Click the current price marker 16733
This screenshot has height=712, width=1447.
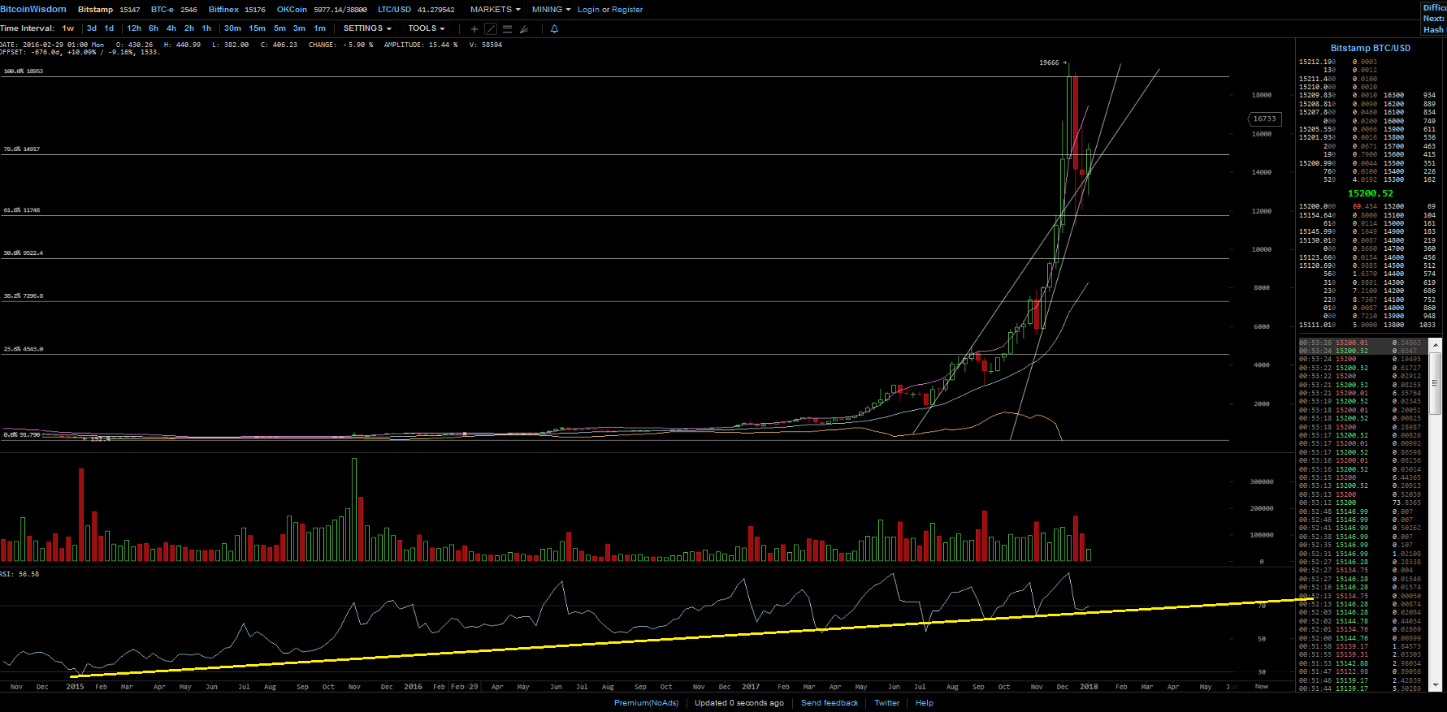tap(1264, 119)
